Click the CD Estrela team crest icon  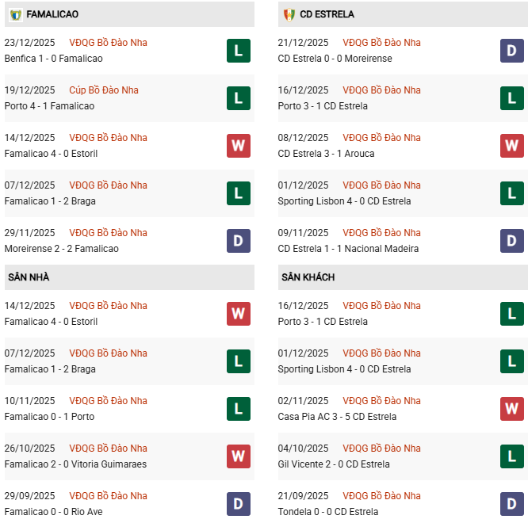(x=289, y=14)
